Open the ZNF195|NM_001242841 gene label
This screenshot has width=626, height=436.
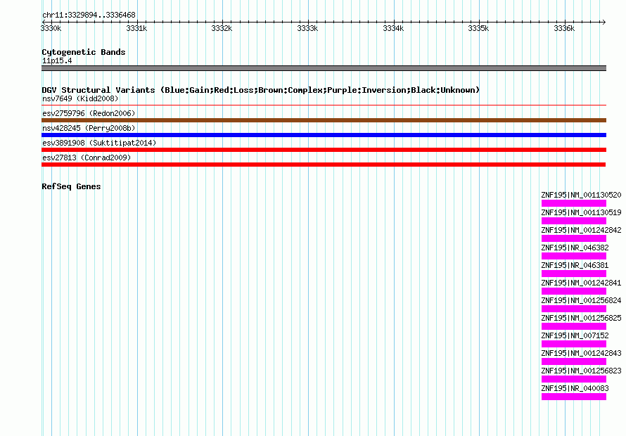[581, 283]
